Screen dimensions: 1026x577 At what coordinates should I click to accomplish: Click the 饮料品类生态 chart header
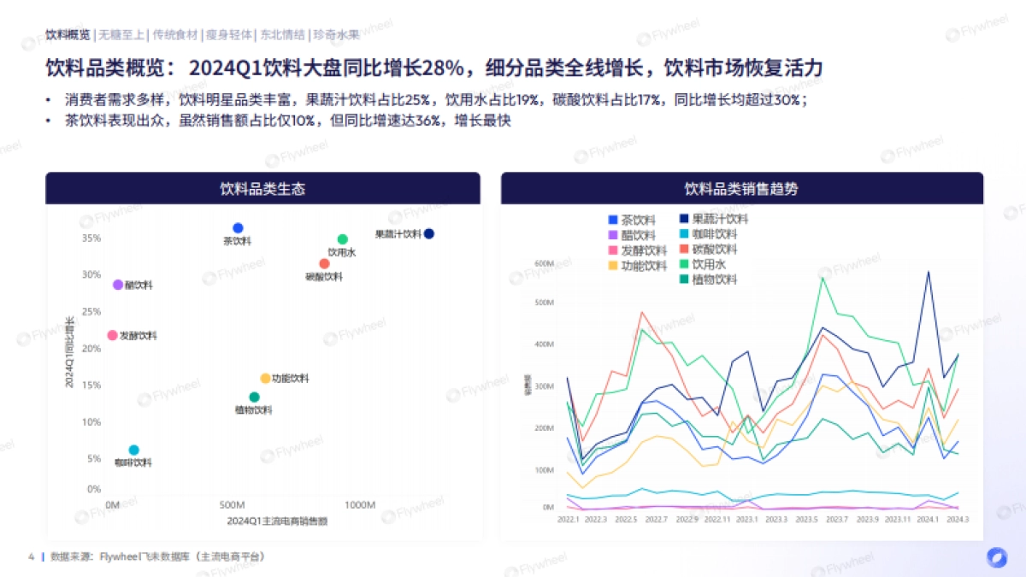coord(263,190)
